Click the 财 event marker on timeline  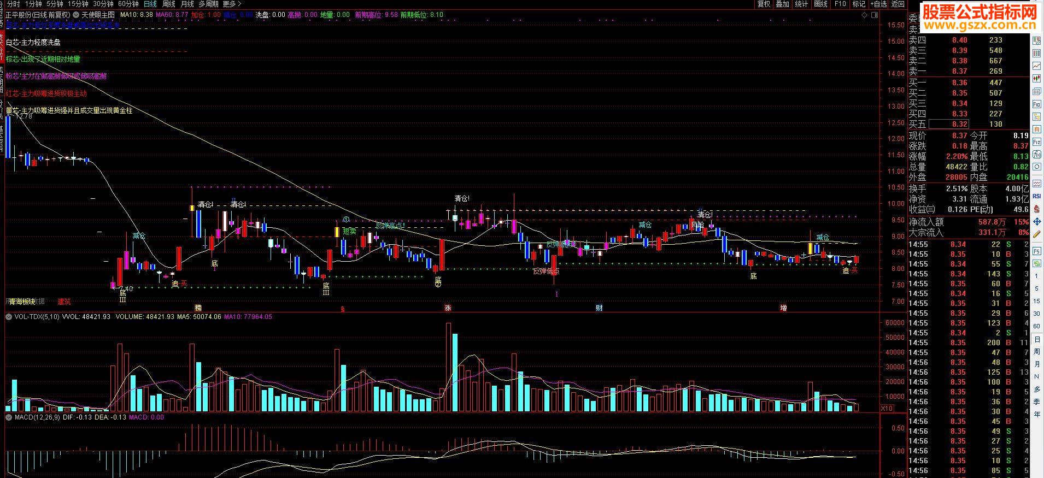[599, 308]
